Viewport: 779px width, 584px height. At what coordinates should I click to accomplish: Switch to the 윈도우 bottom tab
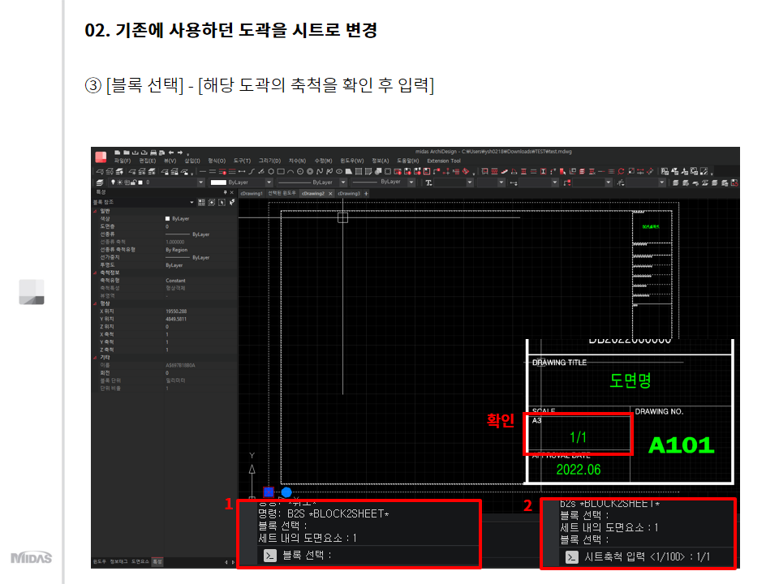point(99,561)
